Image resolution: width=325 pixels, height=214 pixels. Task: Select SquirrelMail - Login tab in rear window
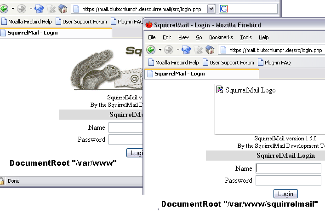(x=56, y=33)
